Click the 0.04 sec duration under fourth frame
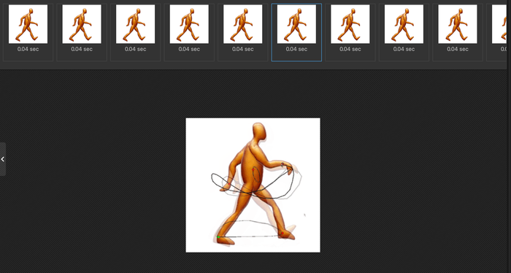 [189, 49]
